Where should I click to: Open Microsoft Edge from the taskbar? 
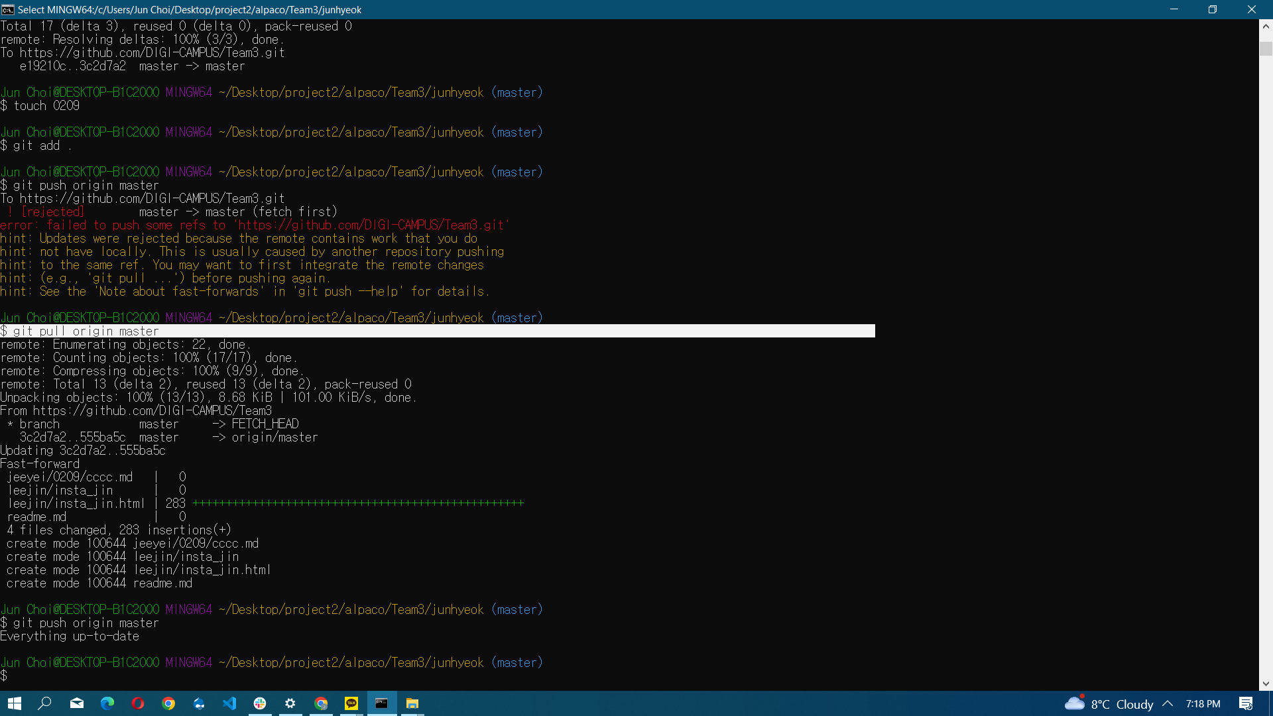coord(107,703)
